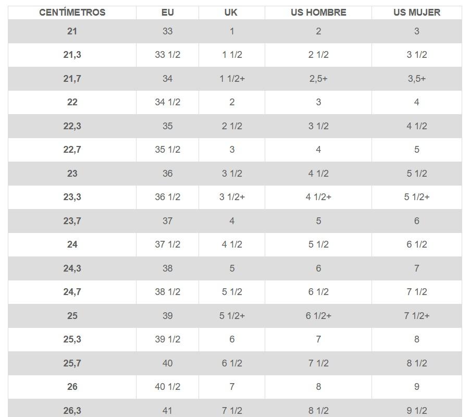Image resolution: width=470 pixels, height=417 pixels.
Task: Click the US Mujer 7 1/2+ cell
Action: [416, 316]
